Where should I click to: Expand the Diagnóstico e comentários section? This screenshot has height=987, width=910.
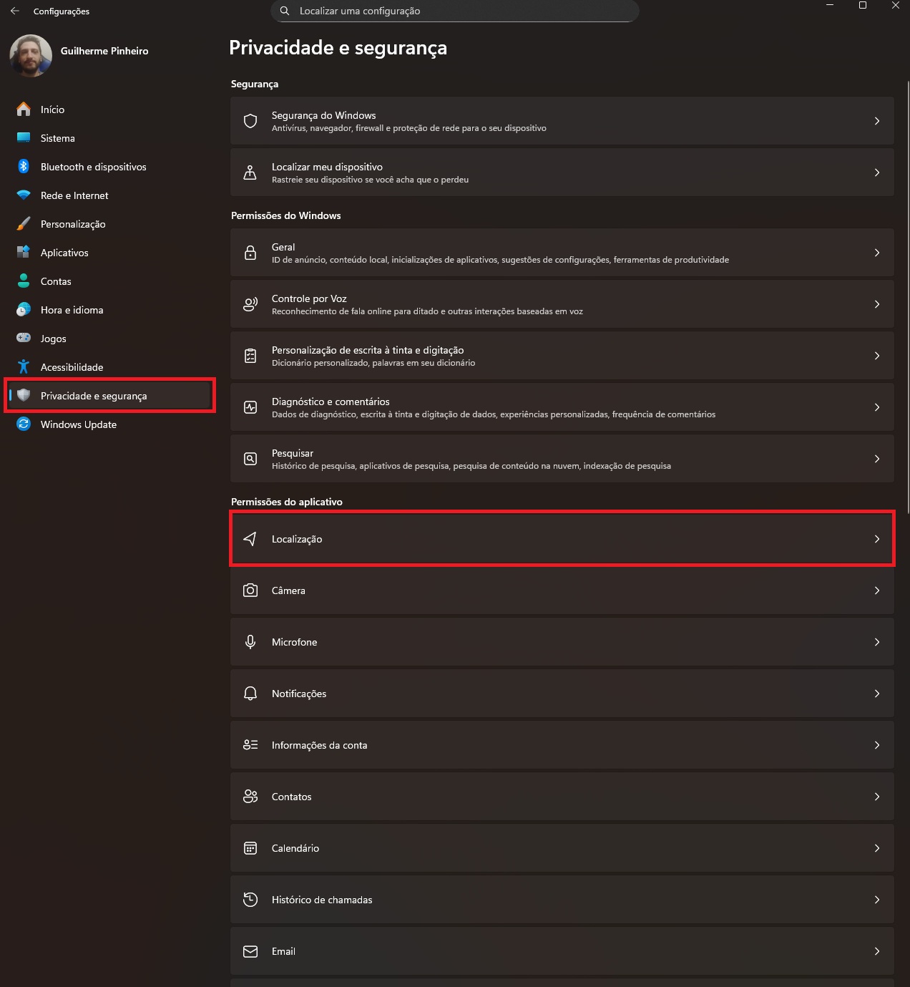562,407
